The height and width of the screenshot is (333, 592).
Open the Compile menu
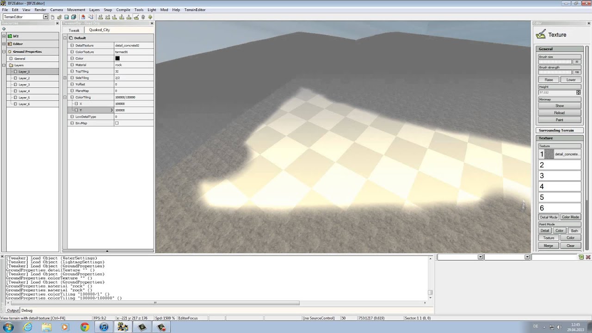[123, 10]
